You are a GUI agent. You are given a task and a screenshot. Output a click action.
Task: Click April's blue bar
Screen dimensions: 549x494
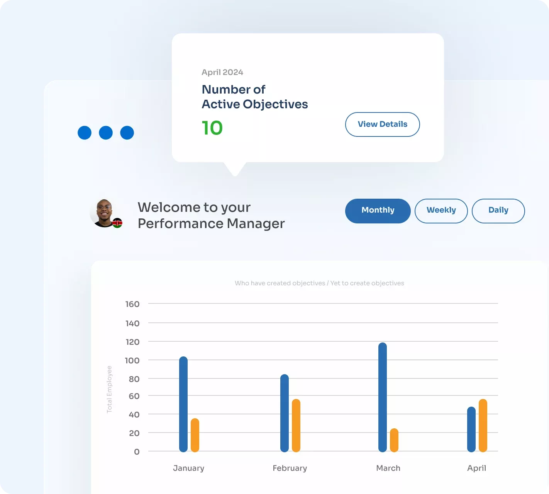click(471, 429)
